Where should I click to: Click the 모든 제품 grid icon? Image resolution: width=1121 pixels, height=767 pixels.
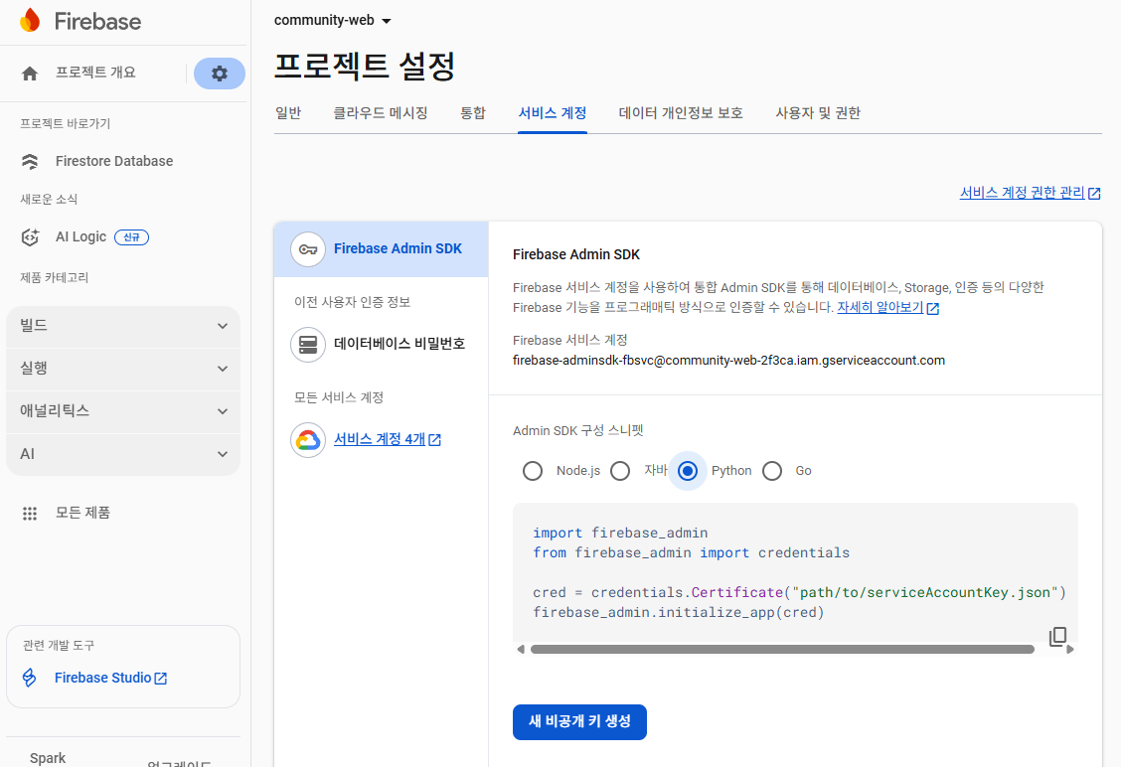click(30, 514)
